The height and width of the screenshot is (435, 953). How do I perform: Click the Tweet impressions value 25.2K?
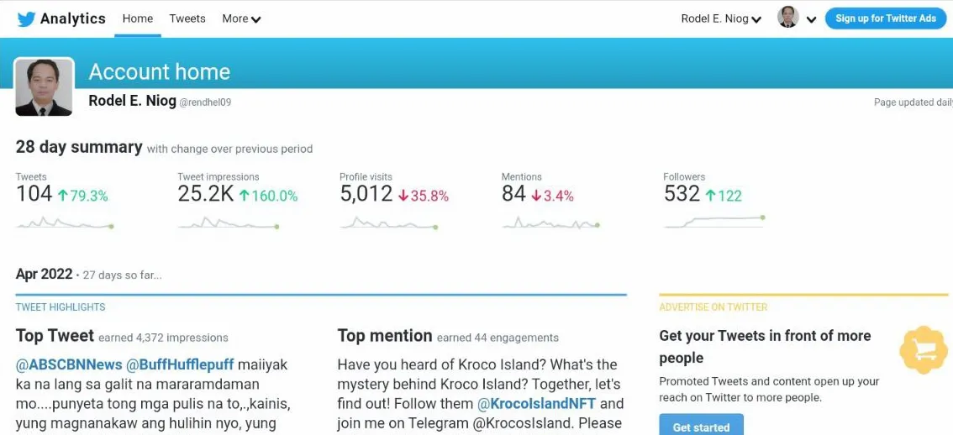[x=205, y=194]
